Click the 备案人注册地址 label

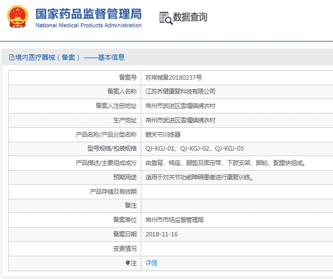[x=116, y=106]
